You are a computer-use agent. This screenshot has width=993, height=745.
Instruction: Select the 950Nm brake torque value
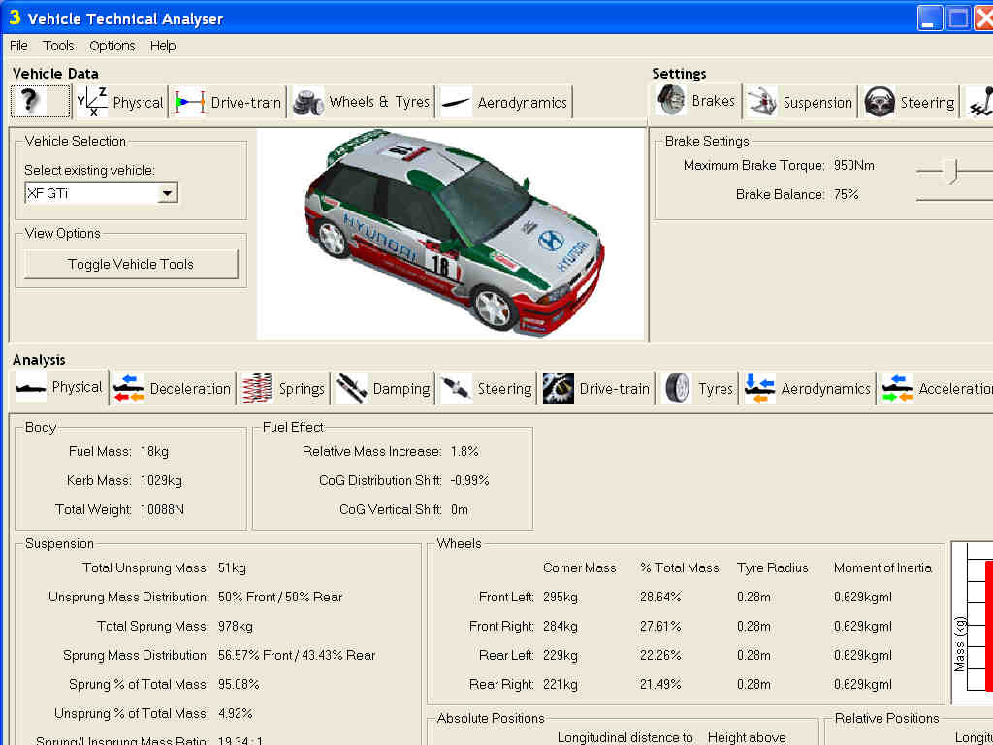853,165
